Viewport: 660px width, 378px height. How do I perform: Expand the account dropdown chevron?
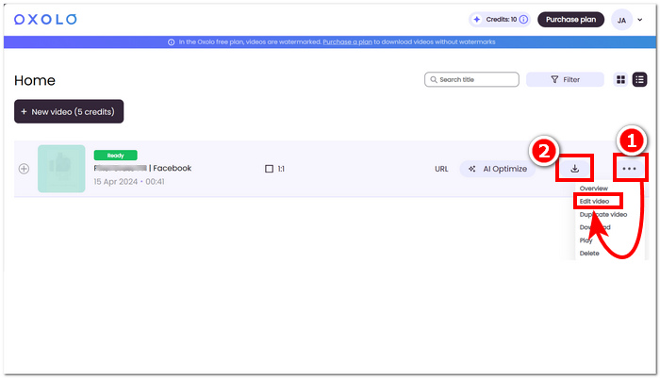pos(641,20)
